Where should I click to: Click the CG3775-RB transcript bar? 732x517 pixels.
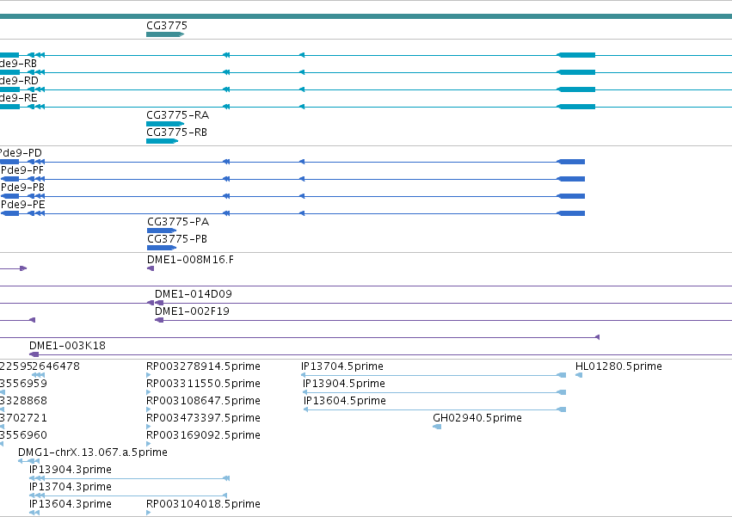163,141
